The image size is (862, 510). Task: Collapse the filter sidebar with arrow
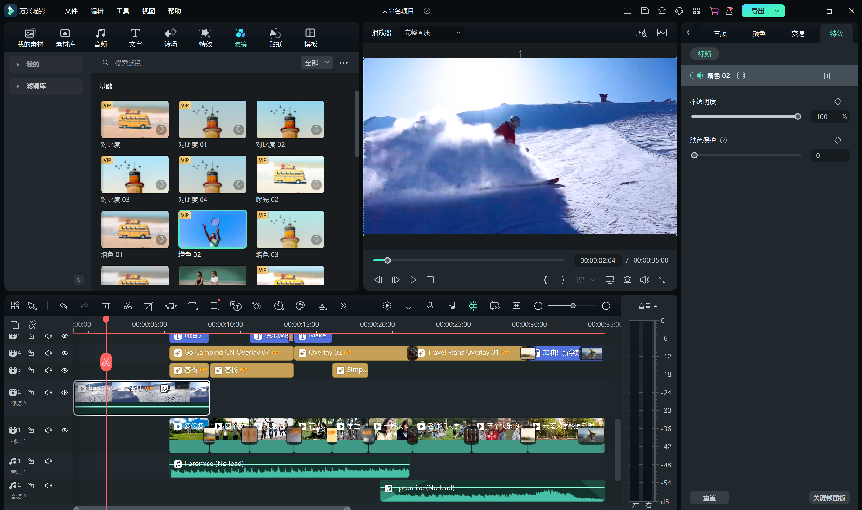point(78,280)
